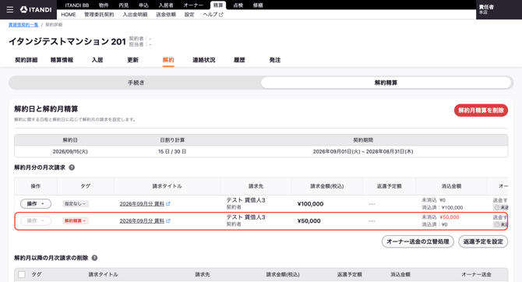Click the 返還予定額 header in upper table

click(x=390, y=186)
